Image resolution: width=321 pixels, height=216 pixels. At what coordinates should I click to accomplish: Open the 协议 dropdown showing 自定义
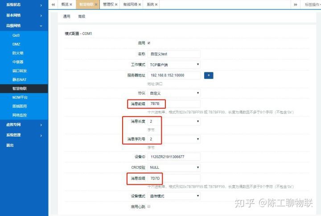coord(174,93)
